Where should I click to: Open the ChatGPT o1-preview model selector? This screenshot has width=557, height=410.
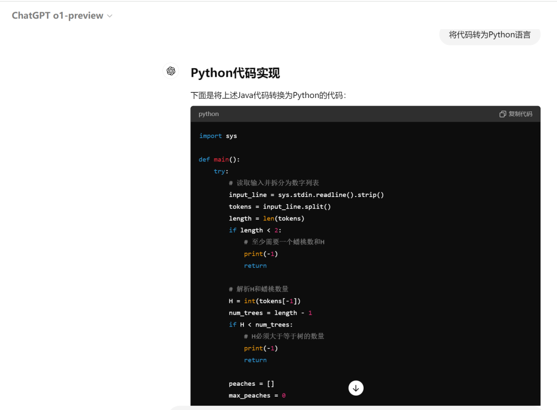pyautogui.click(x=58, y=15)
